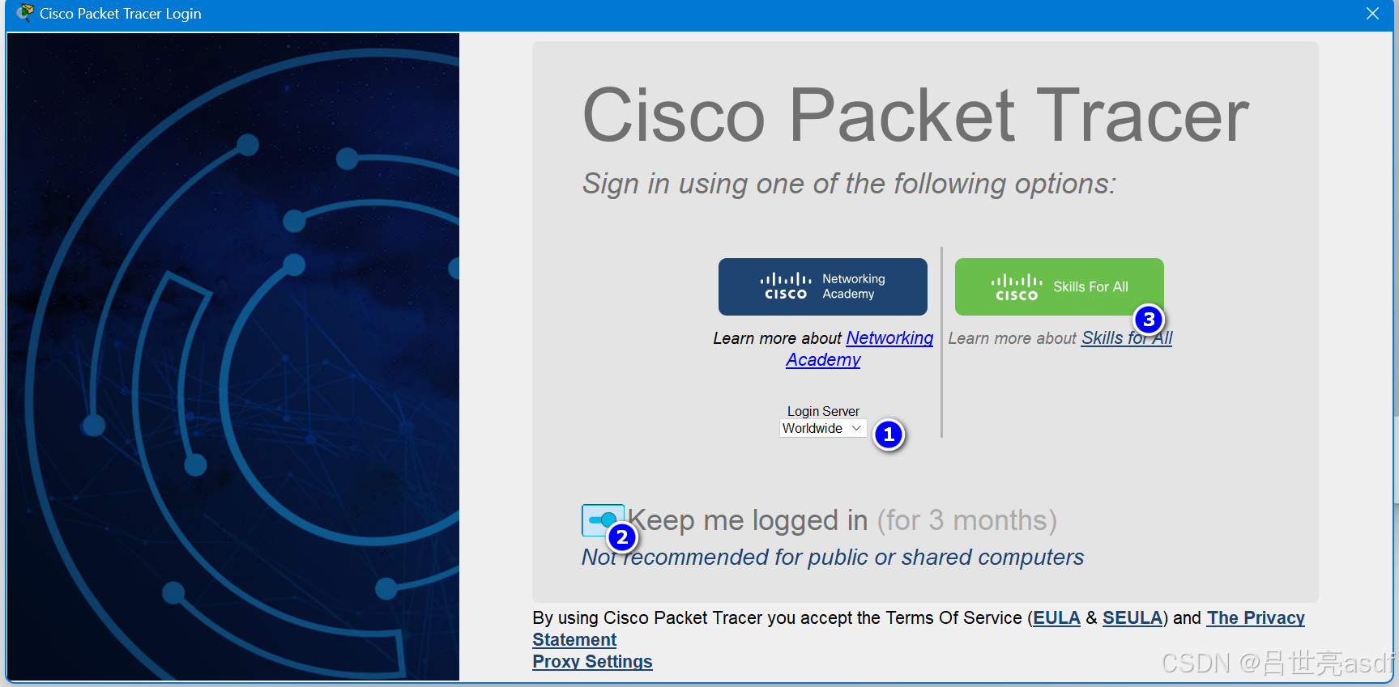Open the EULA link
The image size is (1399, 687).
click(x=1056, y=618)
